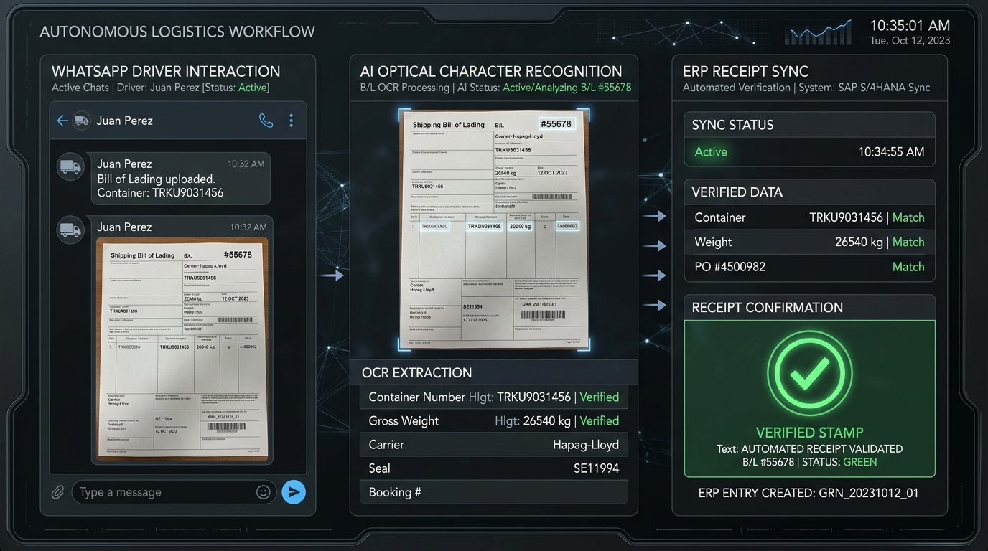Open the Bill of Lading photo in chat
Image resolution: width=988 pixels, height=551 pixels.
pyautogui.click(x=182, y=349)
